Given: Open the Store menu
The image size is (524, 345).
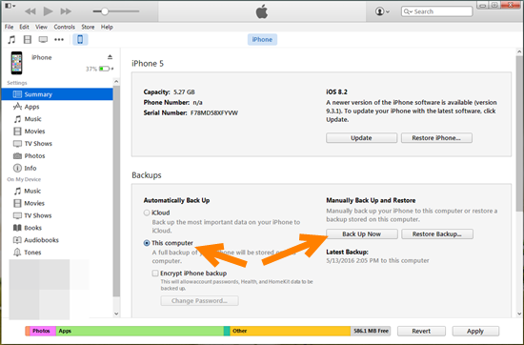Looking at the screenshot, I should point(88,27).
